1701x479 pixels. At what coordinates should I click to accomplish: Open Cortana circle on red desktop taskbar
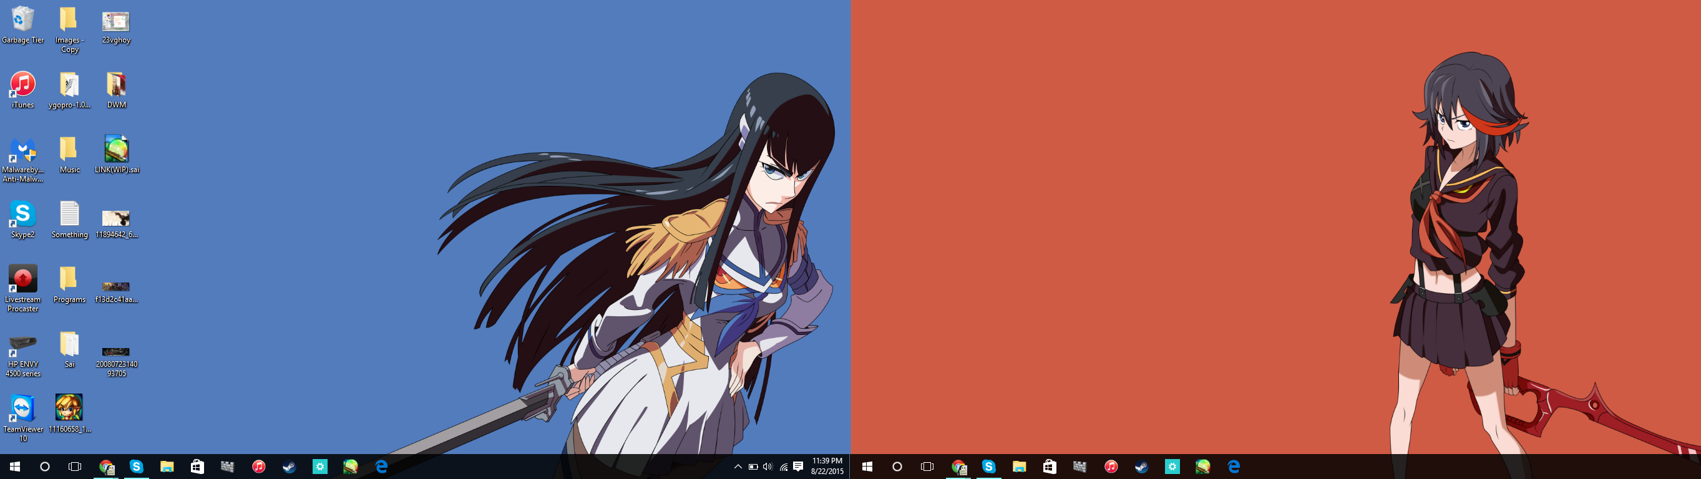tap(897, 467)
